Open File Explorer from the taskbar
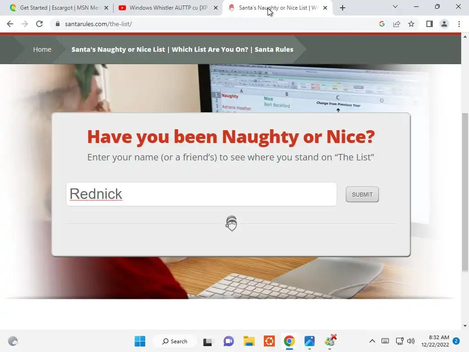469x352 pixels. tap(249, 341)
